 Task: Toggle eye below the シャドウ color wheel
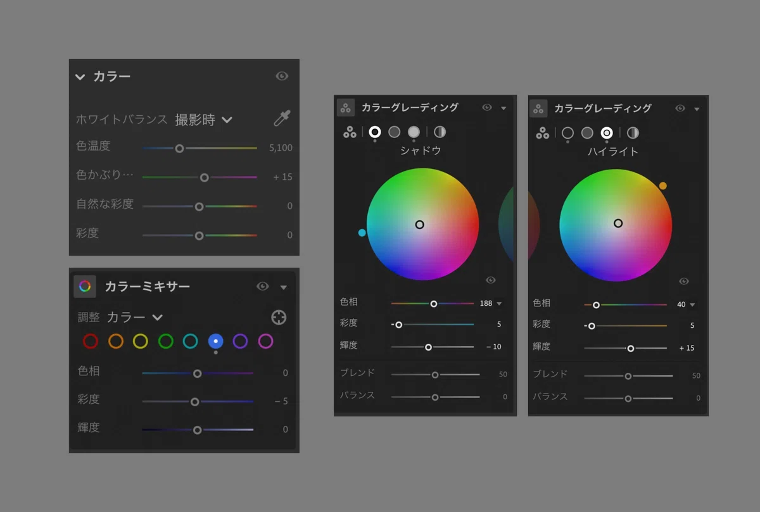pyautogui.click(x=491, y=280)
